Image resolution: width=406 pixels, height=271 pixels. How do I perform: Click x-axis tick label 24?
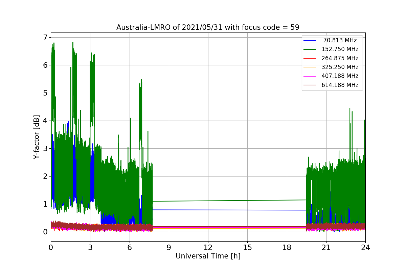click(x=365, y=248)
